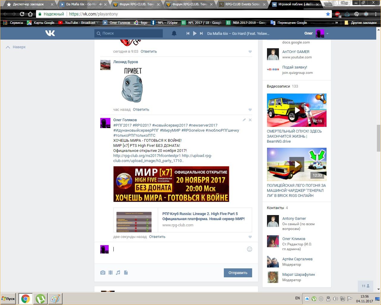Image resolution: width=381 pixels, height=305 pixels.
Task: Click the #РПГ2017 hashtag
Action: [122, 125]
